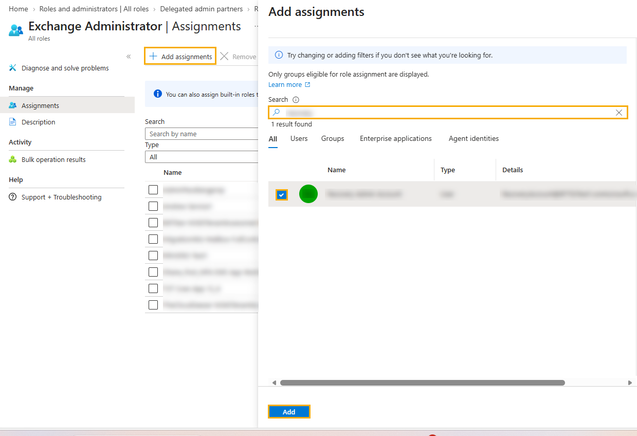Screen dimensions: 637x436
Task: Click the blue info icon in the built-in roles banner
Action: pos(158,94)
